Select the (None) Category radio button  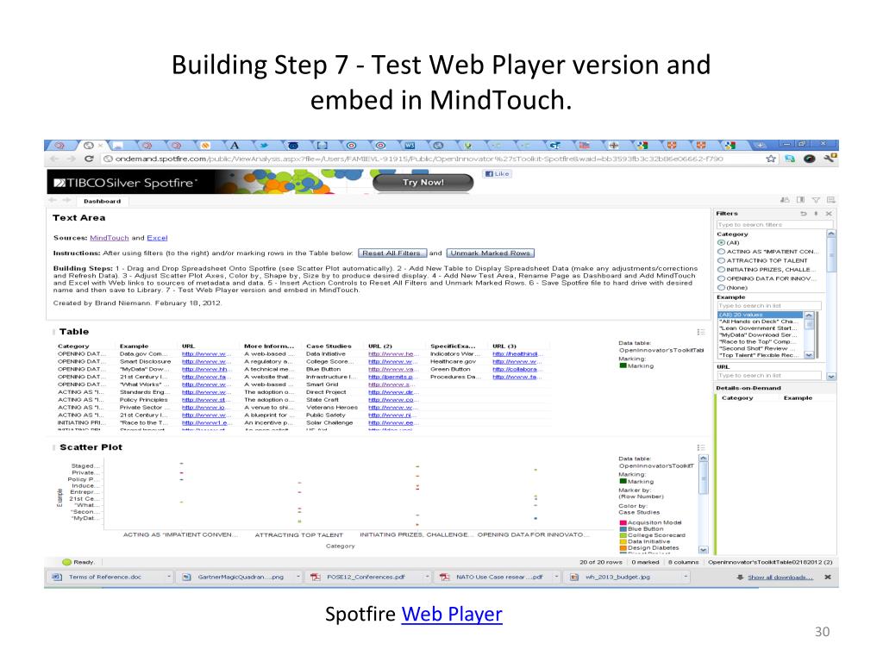coord(721,288)
